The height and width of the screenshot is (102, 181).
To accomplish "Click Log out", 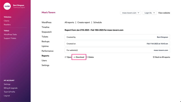I will point(7,96).
